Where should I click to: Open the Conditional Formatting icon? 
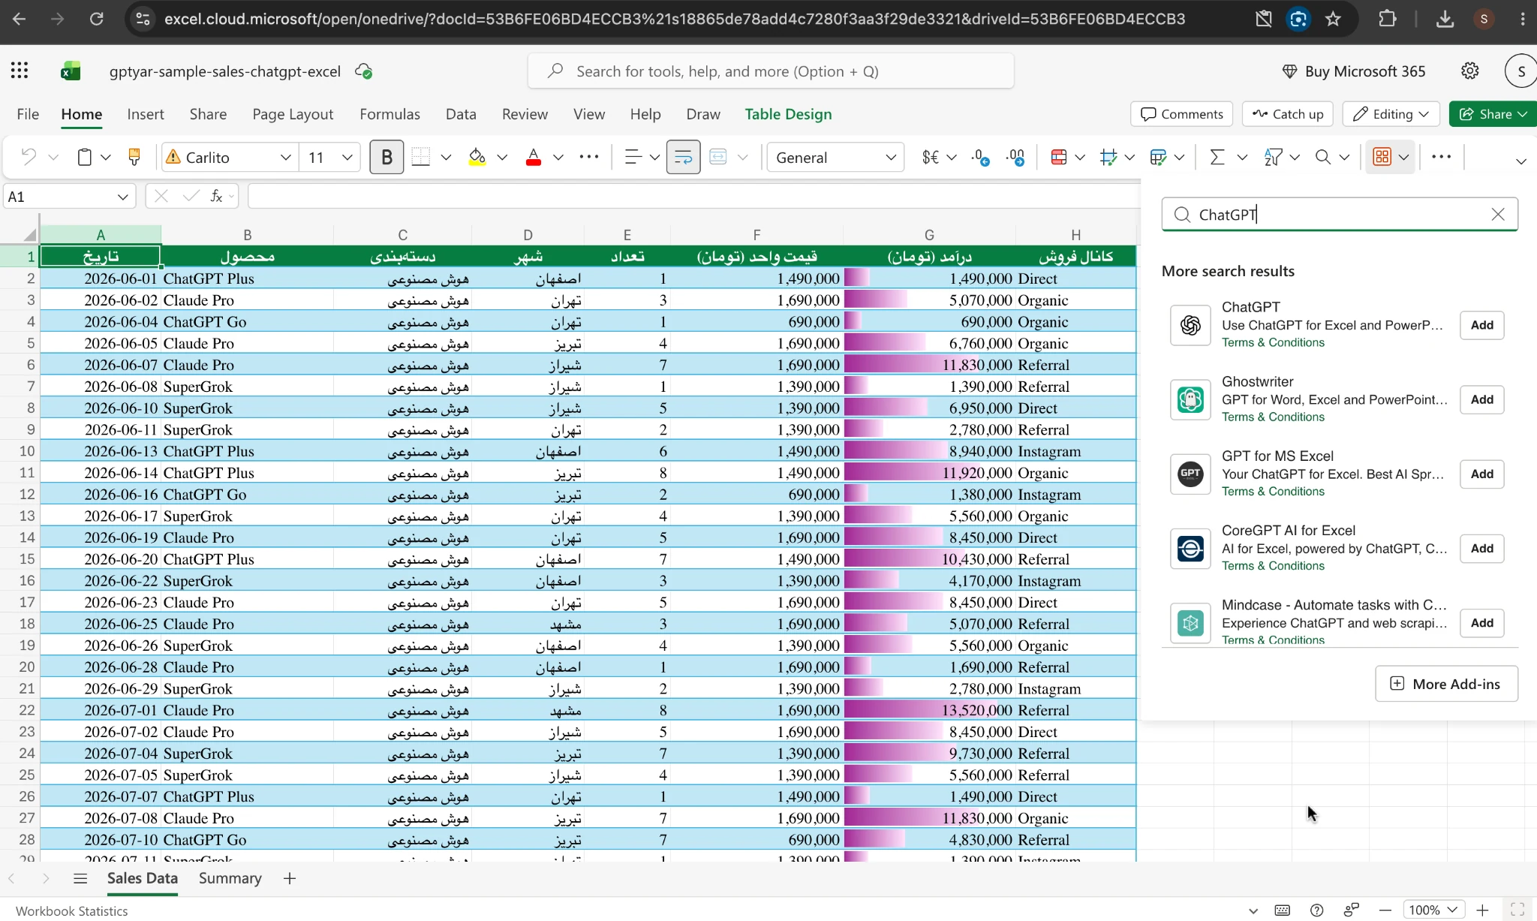coord(1059,157)
